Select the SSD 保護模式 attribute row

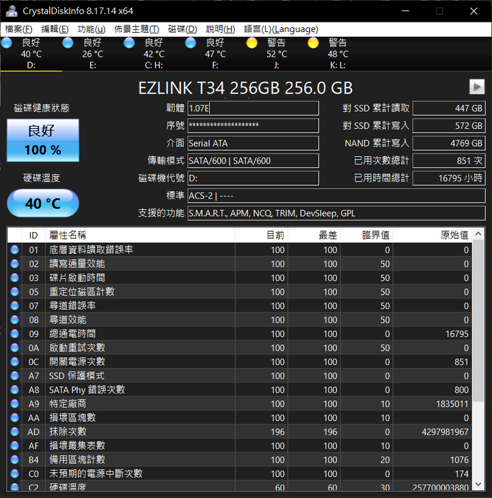(x=240, y=375)
